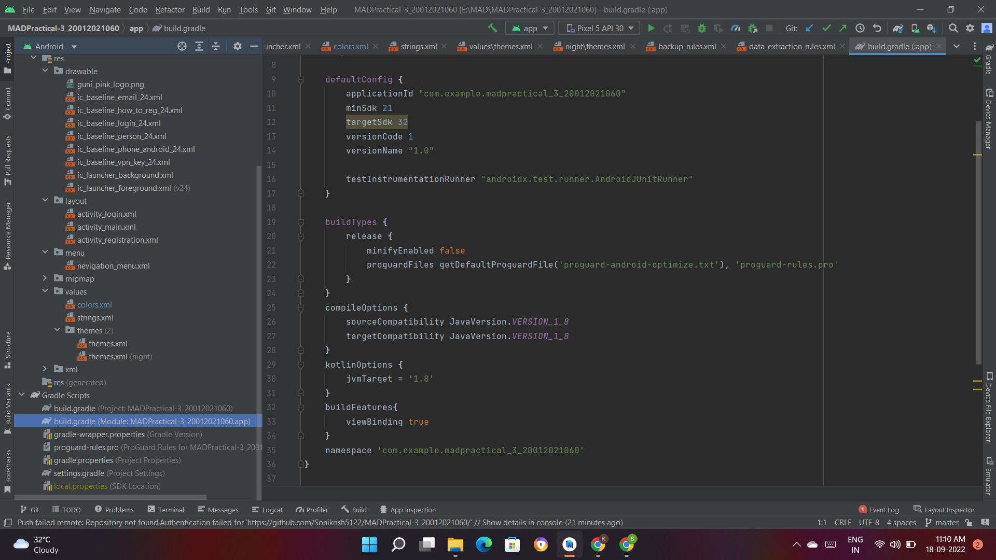Open the App Inspection tool window
This screenshot has width=996, height=560.
click(x=408, y=510)
